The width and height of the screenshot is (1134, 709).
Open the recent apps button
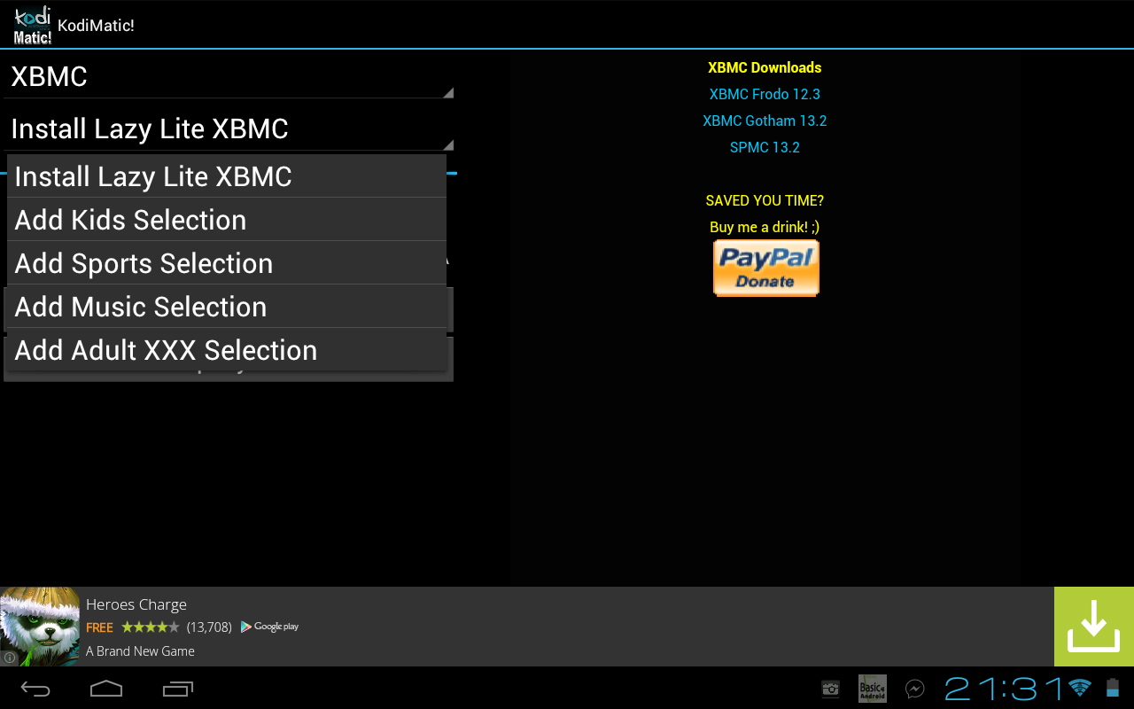[x=178, y=689]
